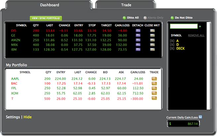Image resolution: width=217 pixels, height=136 pixels.
Task: Open help for Current Daily Gain/Loss
Action: click(200, 117)
